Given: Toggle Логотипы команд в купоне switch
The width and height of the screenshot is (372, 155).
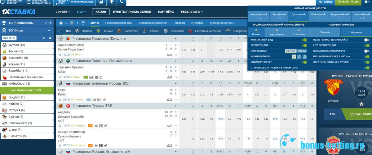Looking at the screenshot, I should tap(367, 62).
